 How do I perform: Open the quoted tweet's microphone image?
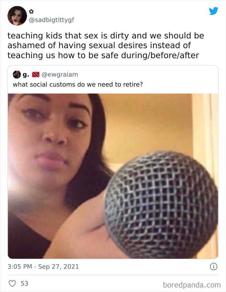113,176
